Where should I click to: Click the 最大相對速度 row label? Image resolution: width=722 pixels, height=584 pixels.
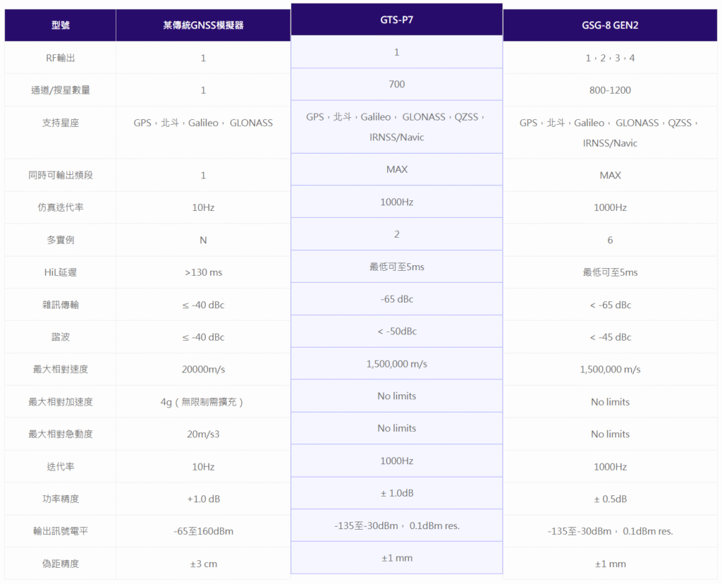(61, 370)
